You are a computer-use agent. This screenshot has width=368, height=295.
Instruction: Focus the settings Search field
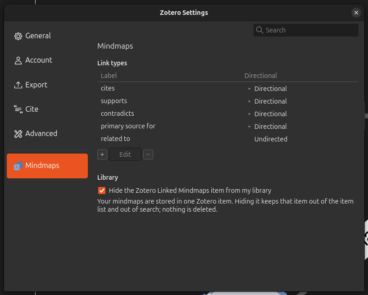coord(306,30)
